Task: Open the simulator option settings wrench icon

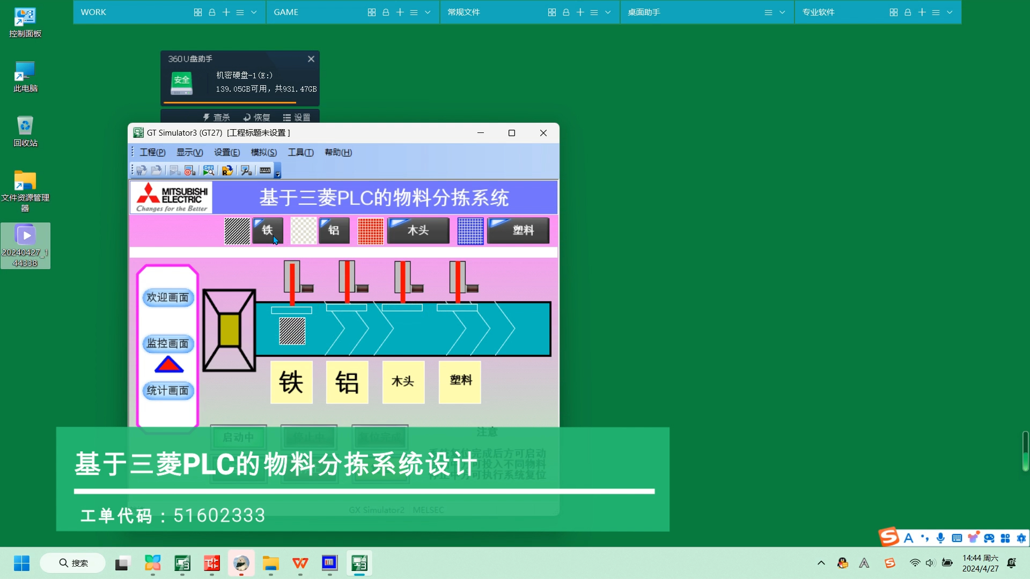Action: point(246,170)
